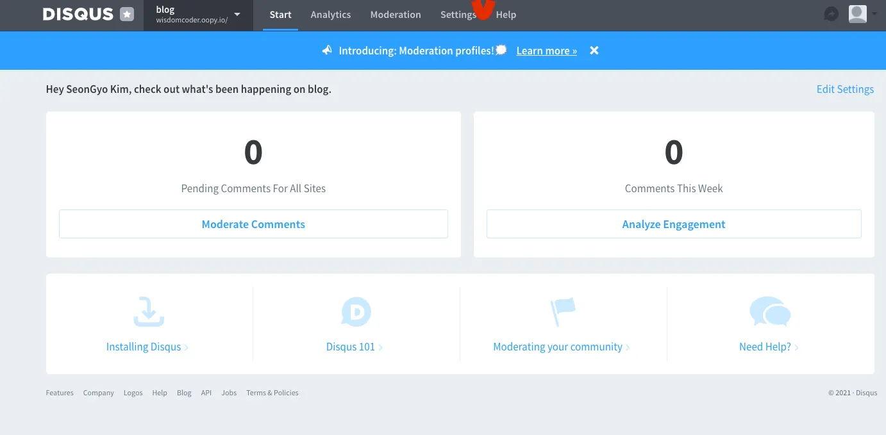Open the blog site selector dropdown

pyautogui.click(x=198, y=15)
